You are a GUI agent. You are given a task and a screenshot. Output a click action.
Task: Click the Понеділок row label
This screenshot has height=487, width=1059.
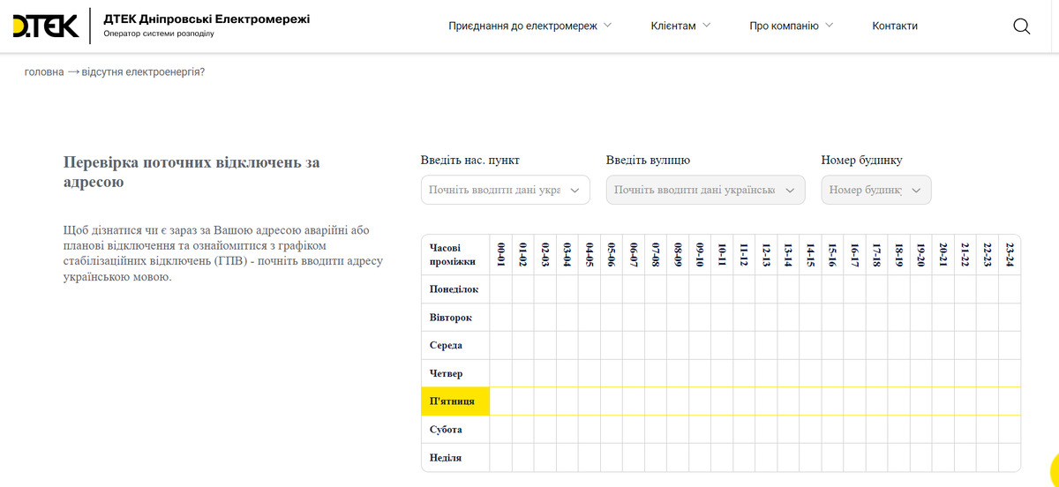point(454,289)
